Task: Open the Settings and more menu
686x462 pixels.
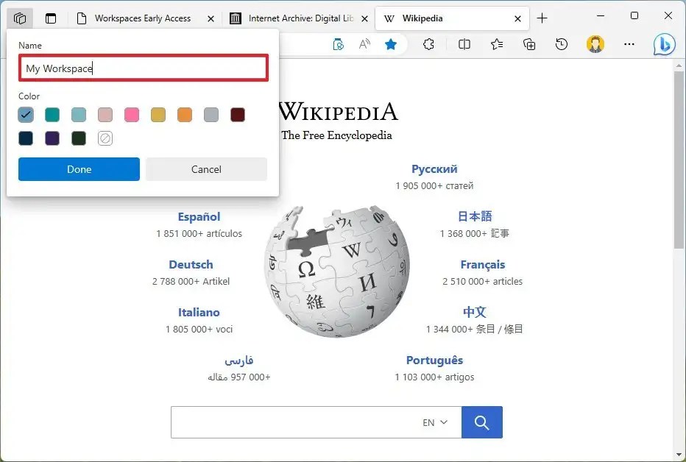Action: 629,44
